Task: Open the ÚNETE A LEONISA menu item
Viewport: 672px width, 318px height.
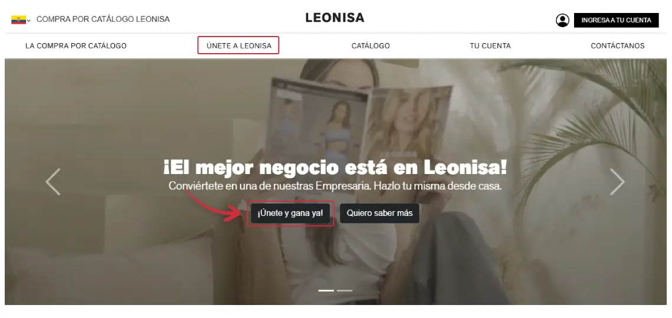Action: [239, 46]
